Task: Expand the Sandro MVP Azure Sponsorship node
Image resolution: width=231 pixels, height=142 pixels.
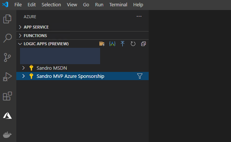Action: [x=23, y=76]
